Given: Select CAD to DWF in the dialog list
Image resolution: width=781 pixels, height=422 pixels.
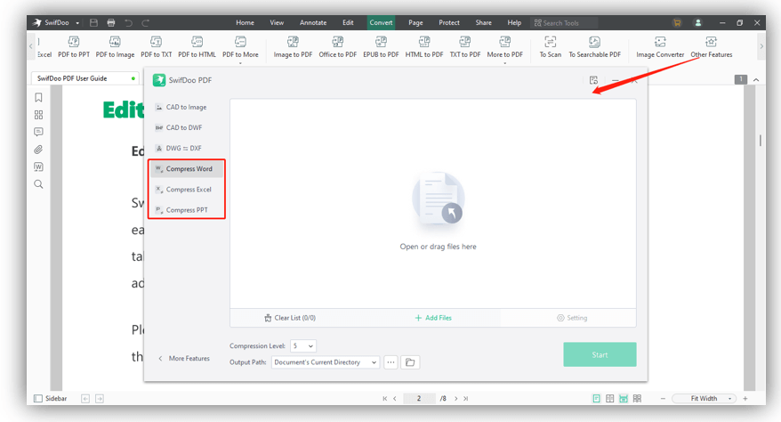Looking at the screenshot, I should (186, 127).
